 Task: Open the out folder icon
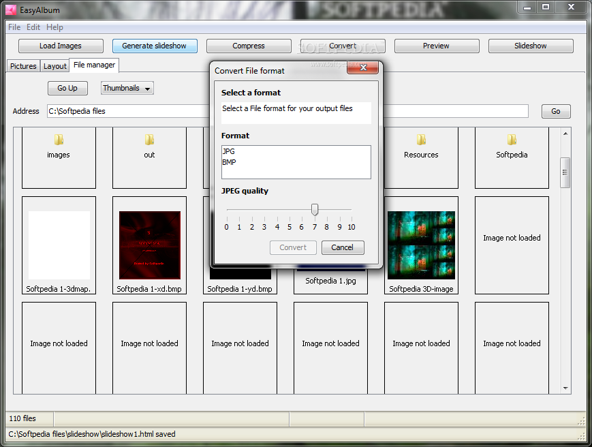(149, 140)
